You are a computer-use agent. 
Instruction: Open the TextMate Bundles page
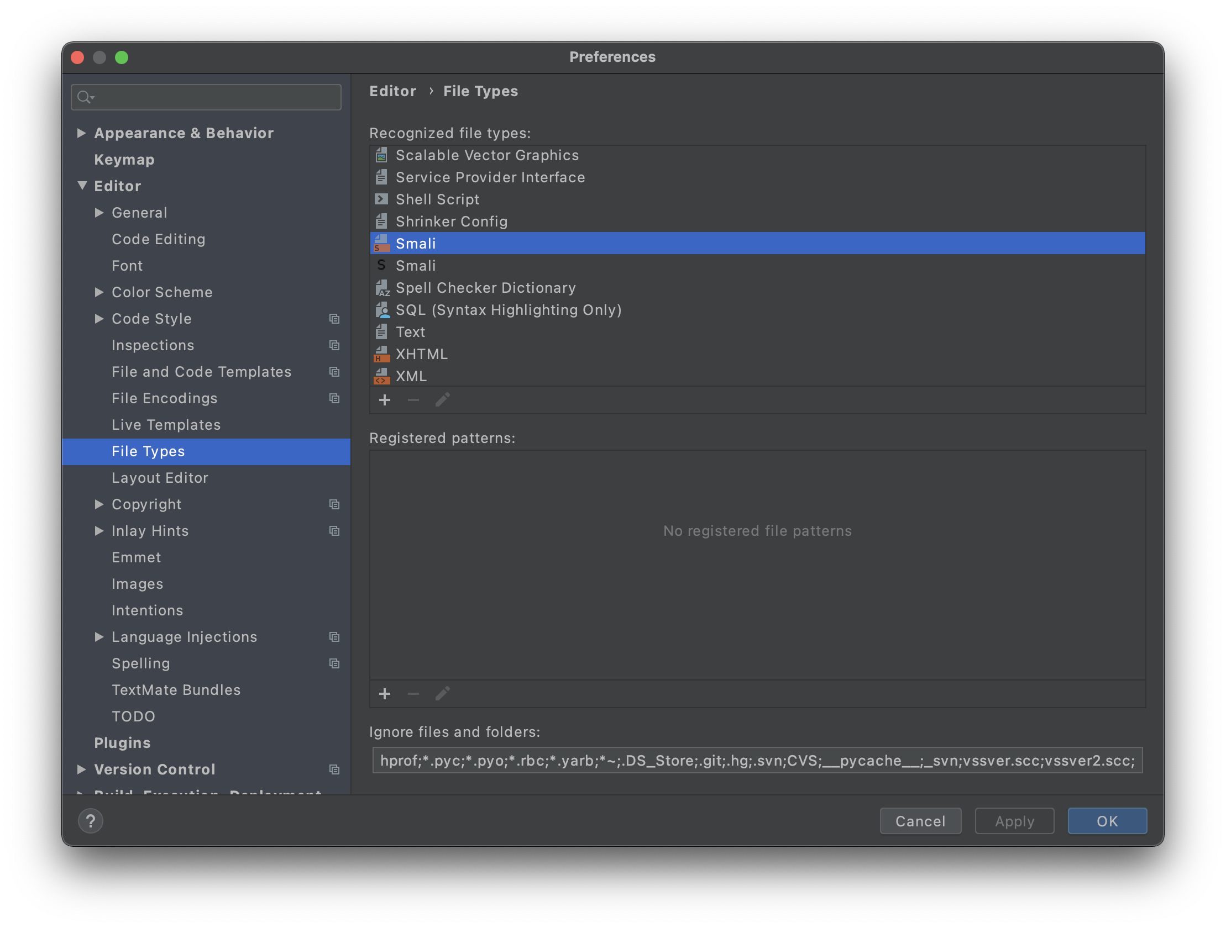(x=176, y=690)
